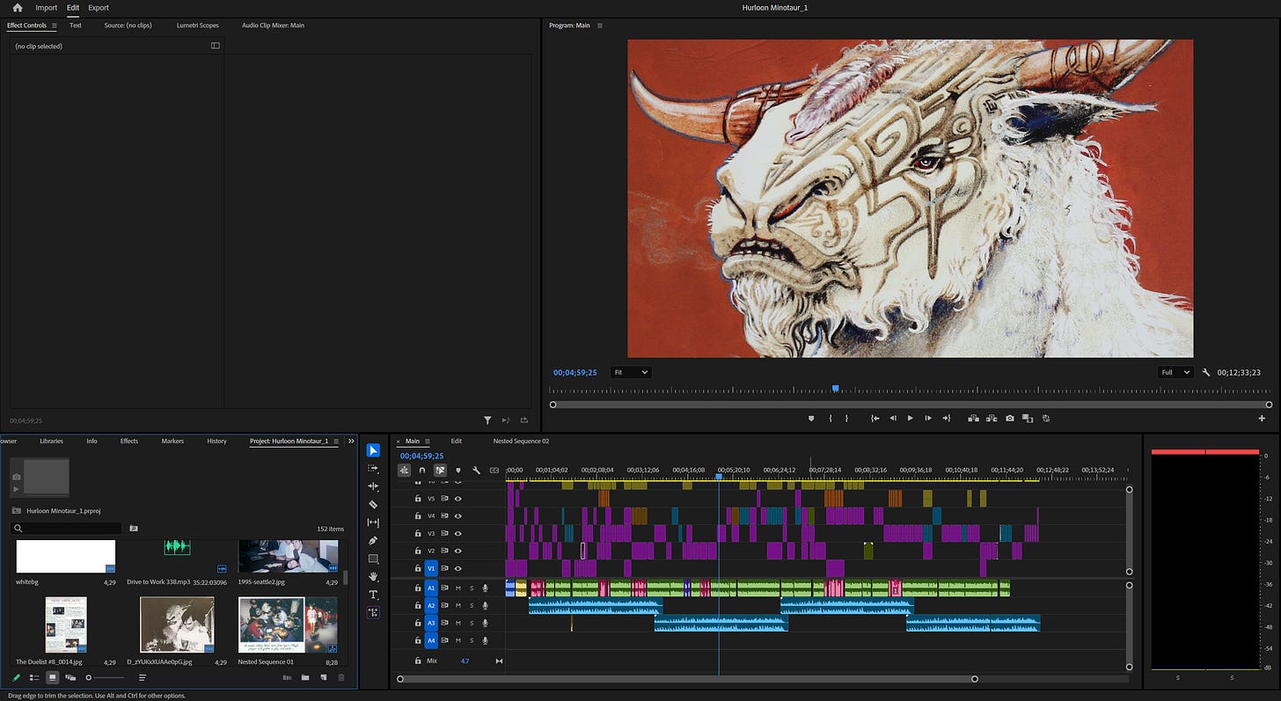Click Lift button in Program monitor

tap(973, 419)
